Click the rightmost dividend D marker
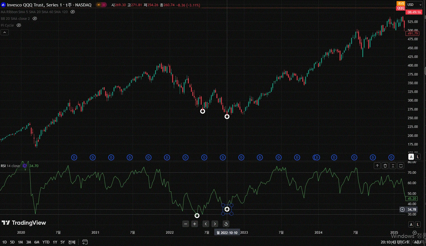Screen dimensions: 426x246 pyautogui.click(x=391, y=158)
